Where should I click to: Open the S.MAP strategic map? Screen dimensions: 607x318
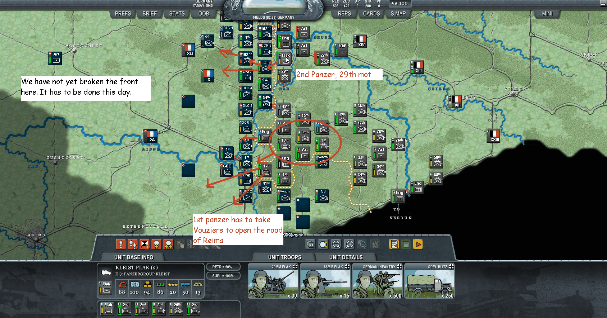(x=398, y=14)
